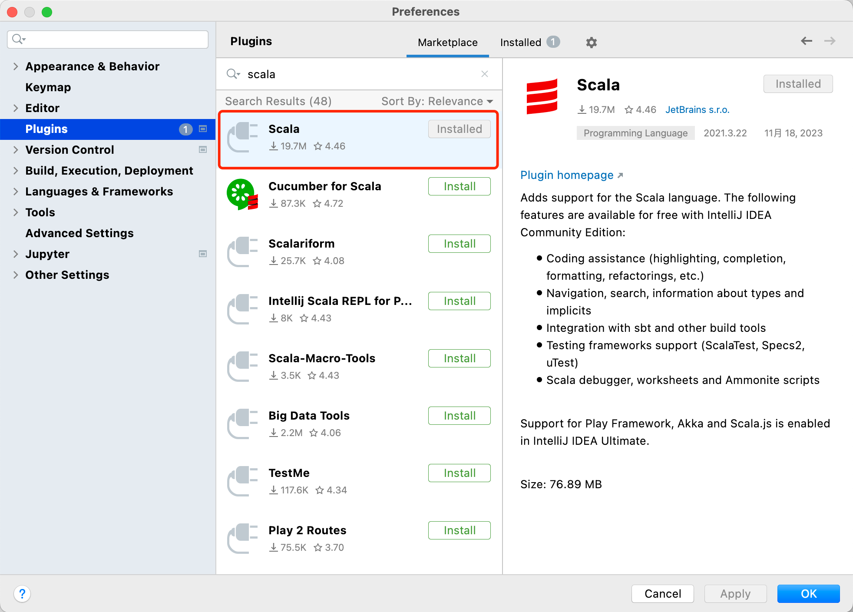The image size is (853, 612).
Task: Open the help question mark button
Action: click(22, 593)
